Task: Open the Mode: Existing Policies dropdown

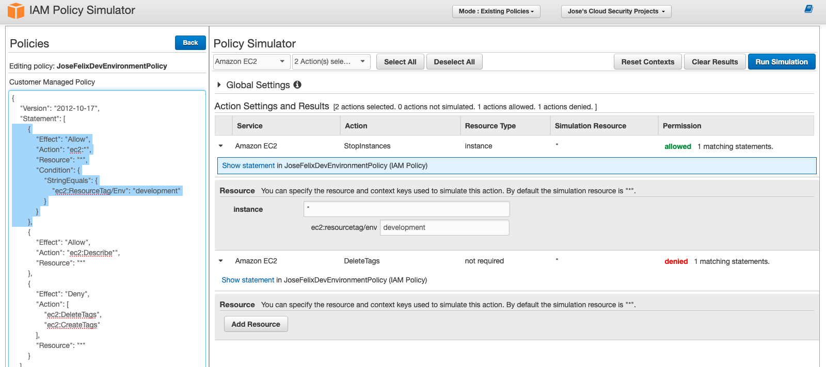Action: (x=496, y=11)
